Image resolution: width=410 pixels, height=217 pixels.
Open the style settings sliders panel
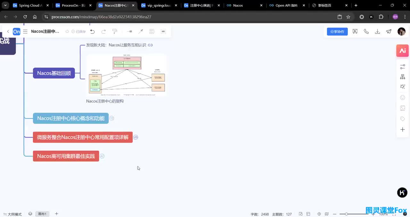pos(403,67)
